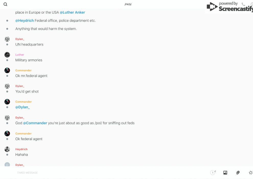This screenshot has height=179, width=253.
Task: Click Dylan_'s avatar above "UN headquarters"
Action: click(7, 39)
